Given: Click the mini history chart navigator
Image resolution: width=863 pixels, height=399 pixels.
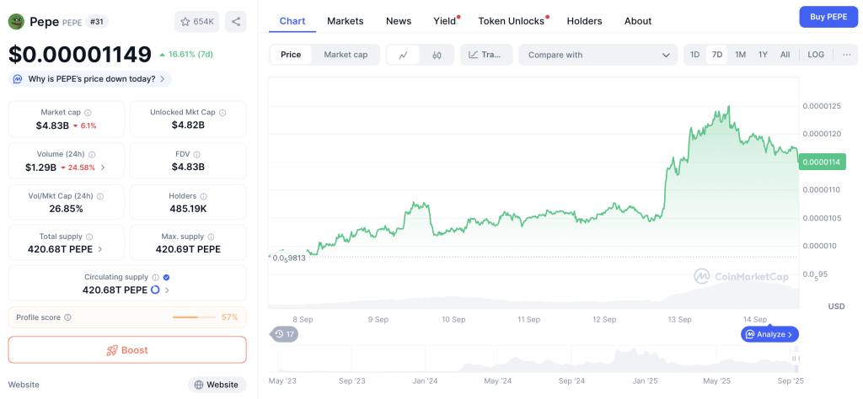Looking at the screenshot, I should point(533,357).
